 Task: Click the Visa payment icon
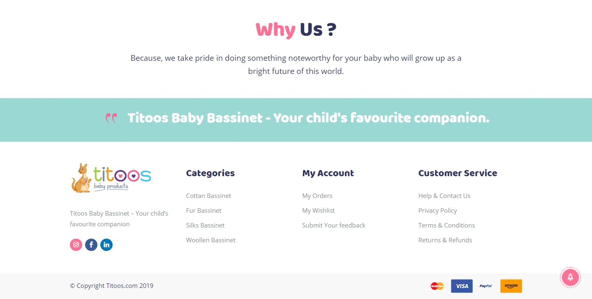tap(462, 286)
